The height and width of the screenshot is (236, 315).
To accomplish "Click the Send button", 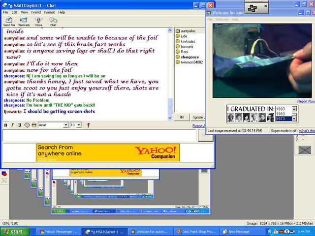I will click(205, 135).
